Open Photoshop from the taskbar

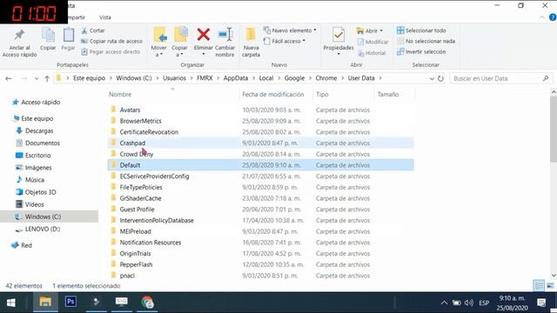tap(70, 302)
